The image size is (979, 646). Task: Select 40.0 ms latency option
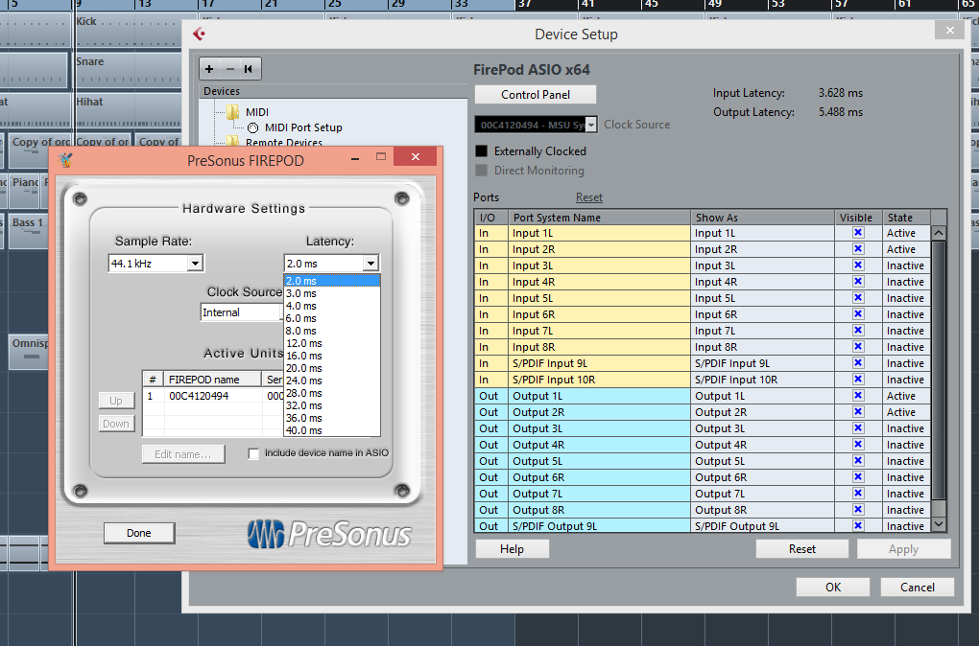tap(332, 430)
